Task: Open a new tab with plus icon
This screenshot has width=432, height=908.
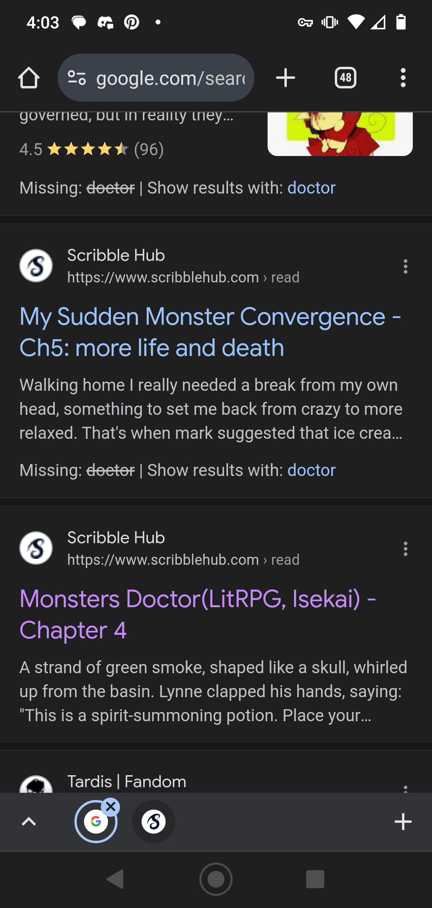Action: [286, 78]
